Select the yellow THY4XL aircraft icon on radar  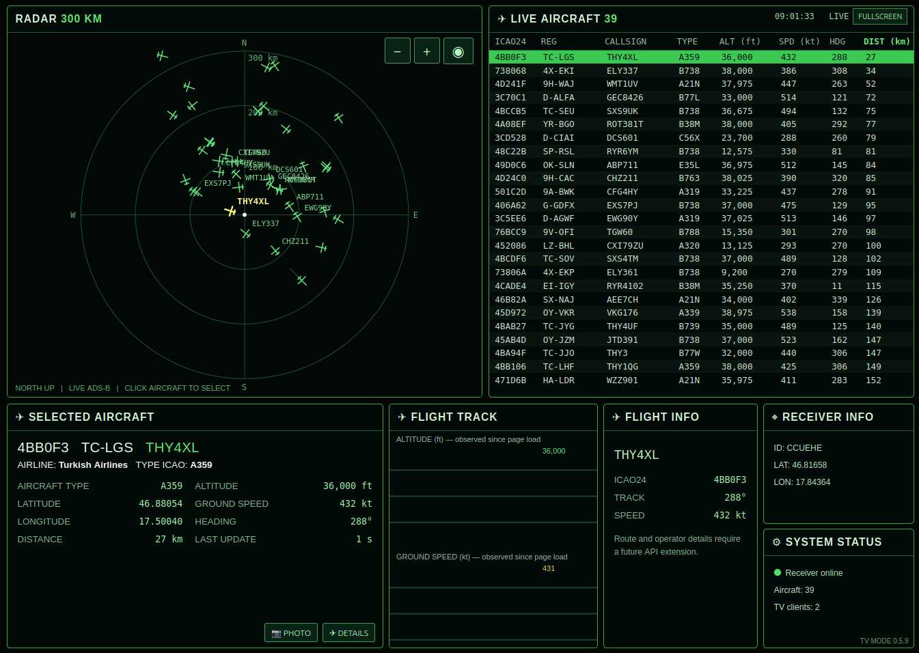(x=230, y=211)
